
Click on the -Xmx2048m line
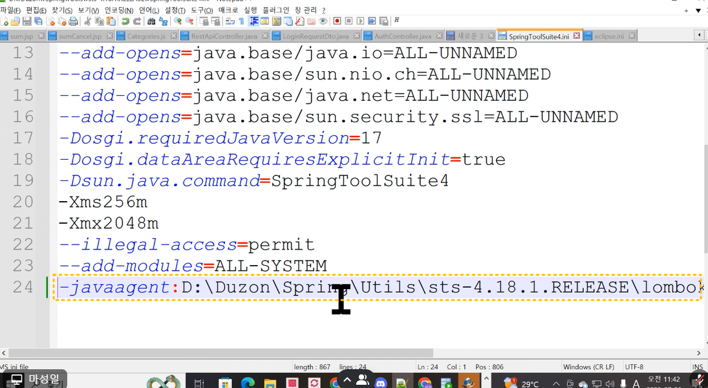(109, 223)
